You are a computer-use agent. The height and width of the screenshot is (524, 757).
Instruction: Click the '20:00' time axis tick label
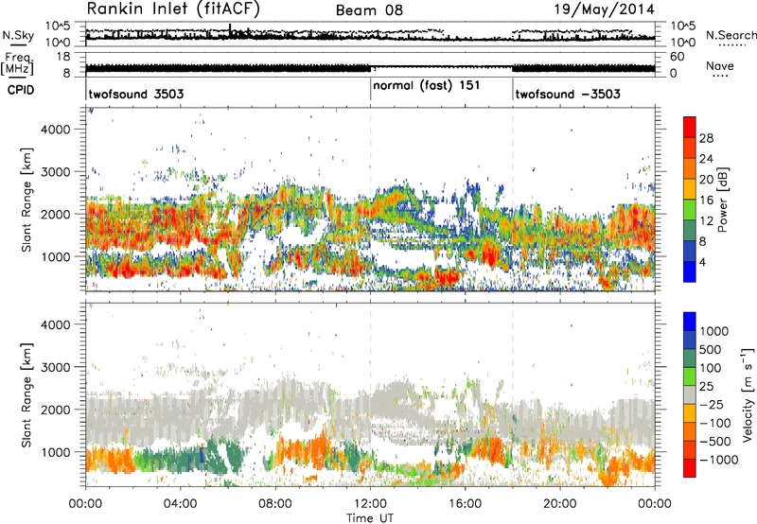point(559,504)
